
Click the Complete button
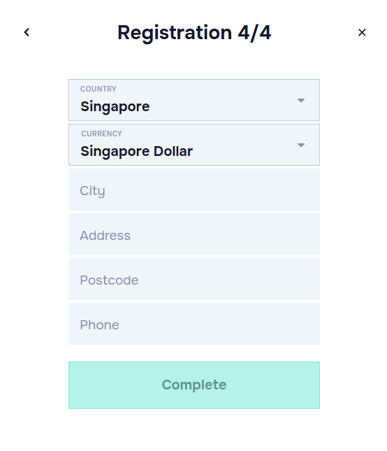click(194, 385)
